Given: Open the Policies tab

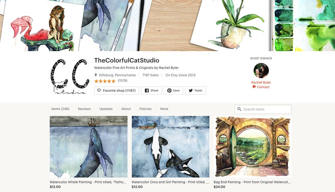Looking at the screenshot, I should tap(145, 109).
